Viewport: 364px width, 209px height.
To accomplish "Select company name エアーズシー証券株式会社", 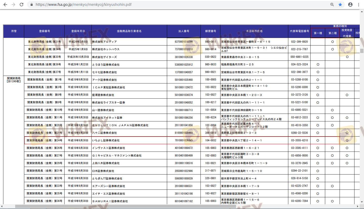I will 109,186.
